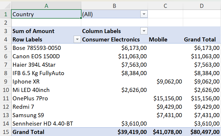Select column A header

point(46,6)
